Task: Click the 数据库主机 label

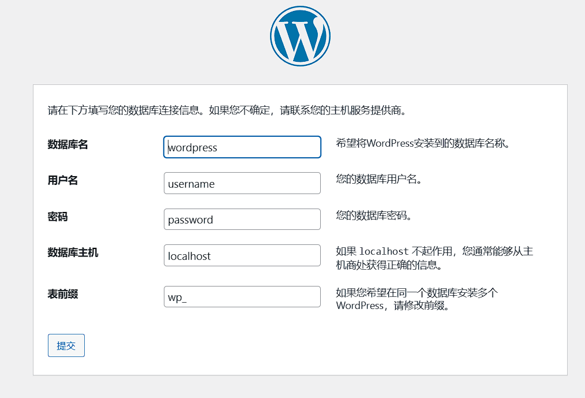Action: 73,252
